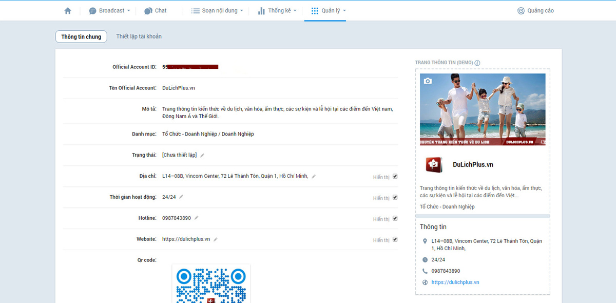616x303 pixels.
Task: Click the location pin icon in Thông tin
Action: pyautogui.click(x=425, y=241)
